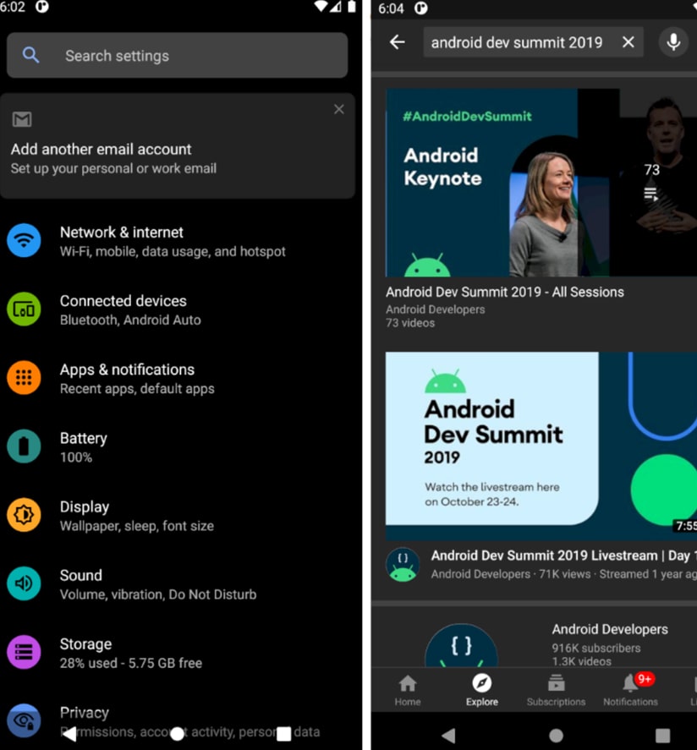Viewport: 697px width, 750px height.
Task: Open Android Developers channel name result
Action: 610,629
